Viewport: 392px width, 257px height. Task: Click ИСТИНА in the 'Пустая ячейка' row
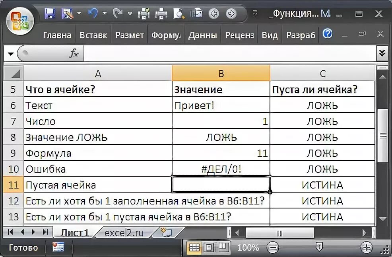[322, 185]
